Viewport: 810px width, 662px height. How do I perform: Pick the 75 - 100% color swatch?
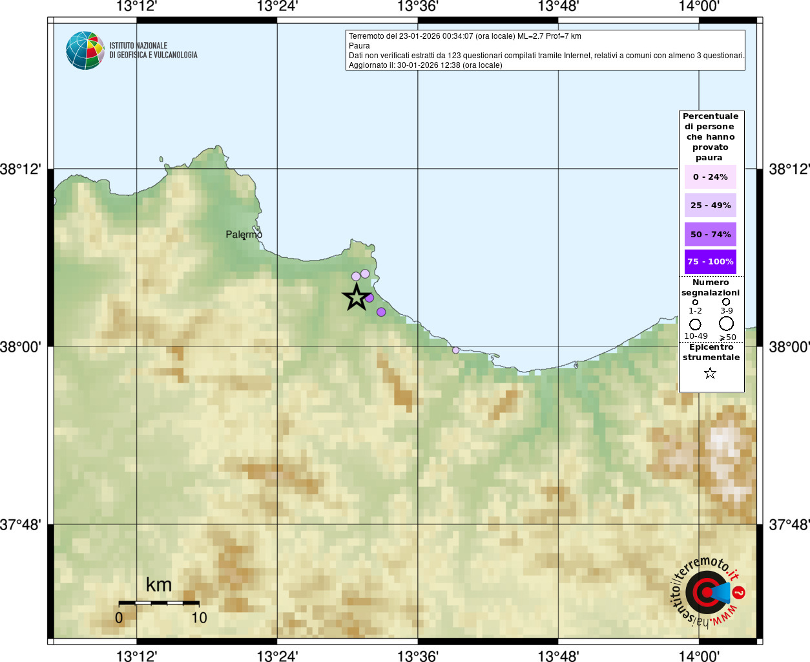pyautogui.click(x=710, y=262)
